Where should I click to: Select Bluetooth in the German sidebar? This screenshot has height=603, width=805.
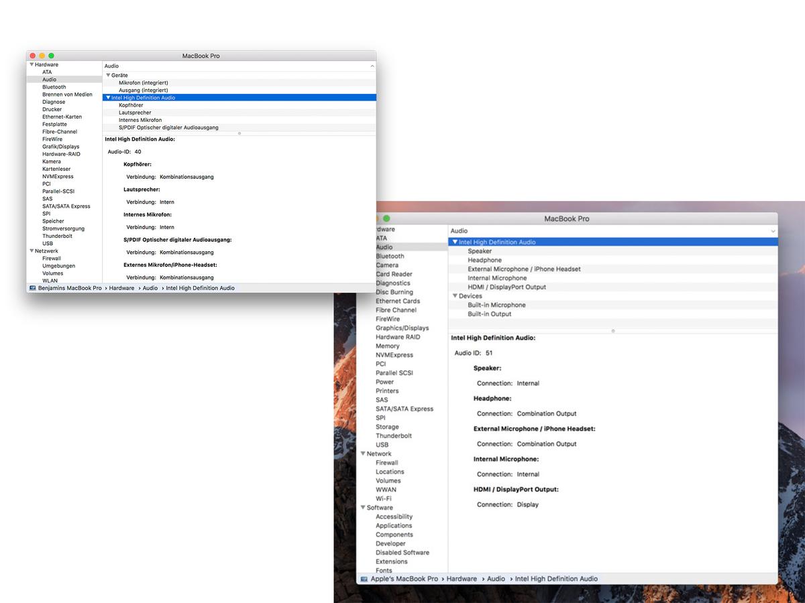[x=54, y=87]
